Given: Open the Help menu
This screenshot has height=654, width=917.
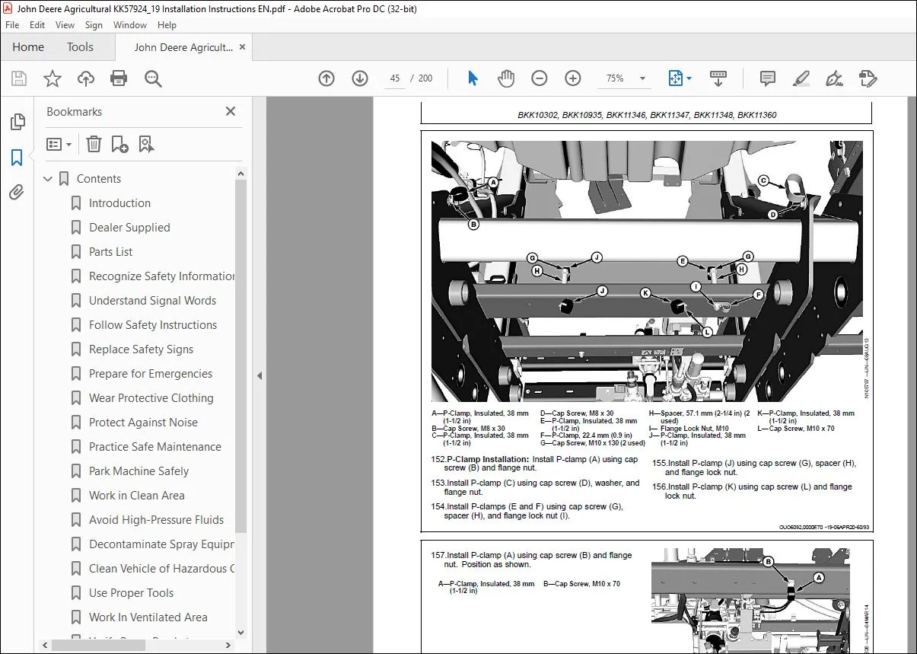Looking at the screenshot, I should (167, 25).
